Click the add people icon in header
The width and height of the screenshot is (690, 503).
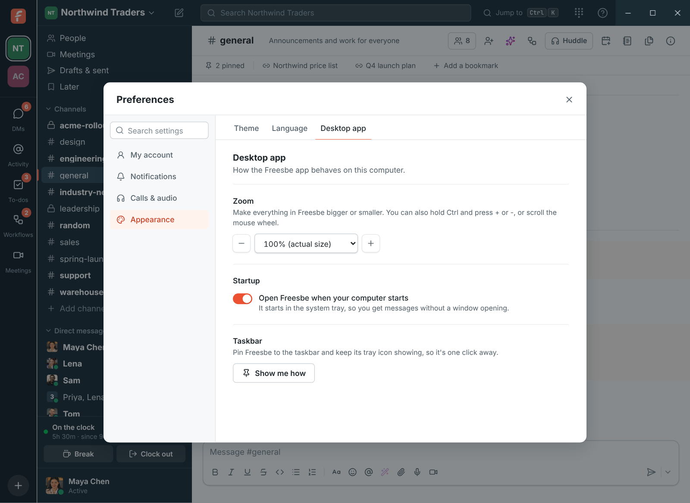(x=489, y=41)
